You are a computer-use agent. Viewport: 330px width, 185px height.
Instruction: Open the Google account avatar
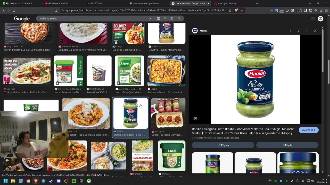coord(320,18)
